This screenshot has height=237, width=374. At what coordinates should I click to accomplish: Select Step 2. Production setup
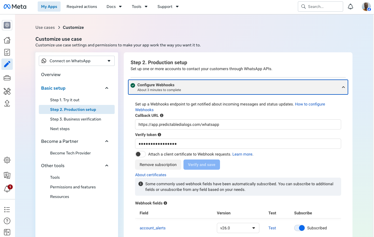tap(77, 109)
